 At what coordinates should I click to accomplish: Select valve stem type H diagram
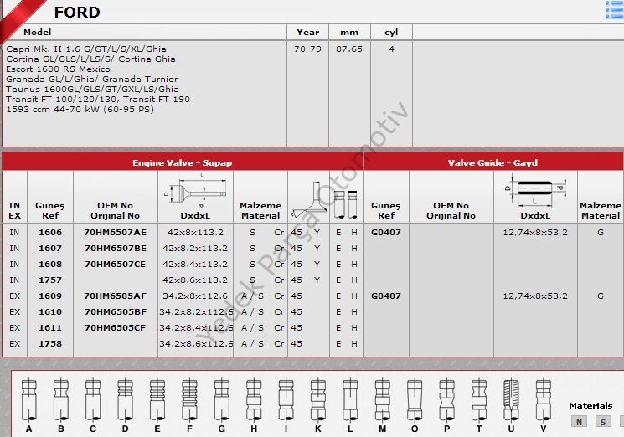coord(254,400)
